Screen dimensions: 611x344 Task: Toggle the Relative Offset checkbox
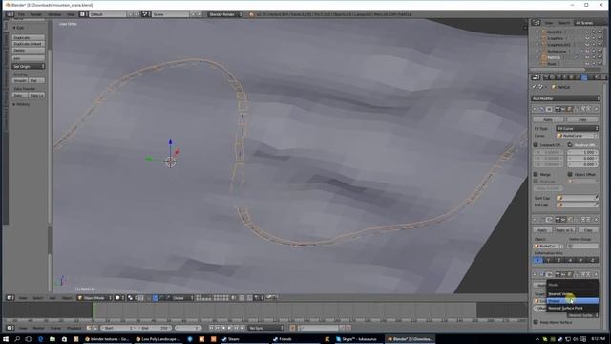(x=570, y=145)
